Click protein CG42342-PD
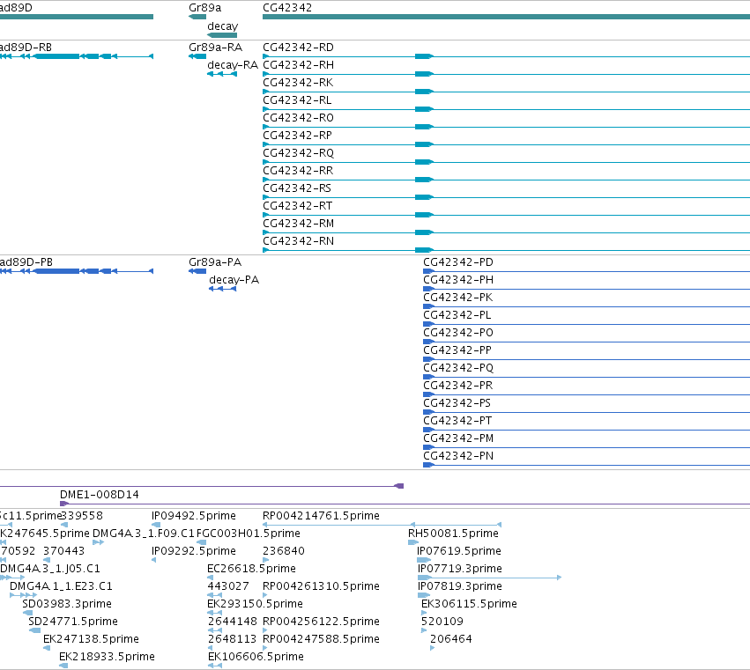 pos(458,262)
